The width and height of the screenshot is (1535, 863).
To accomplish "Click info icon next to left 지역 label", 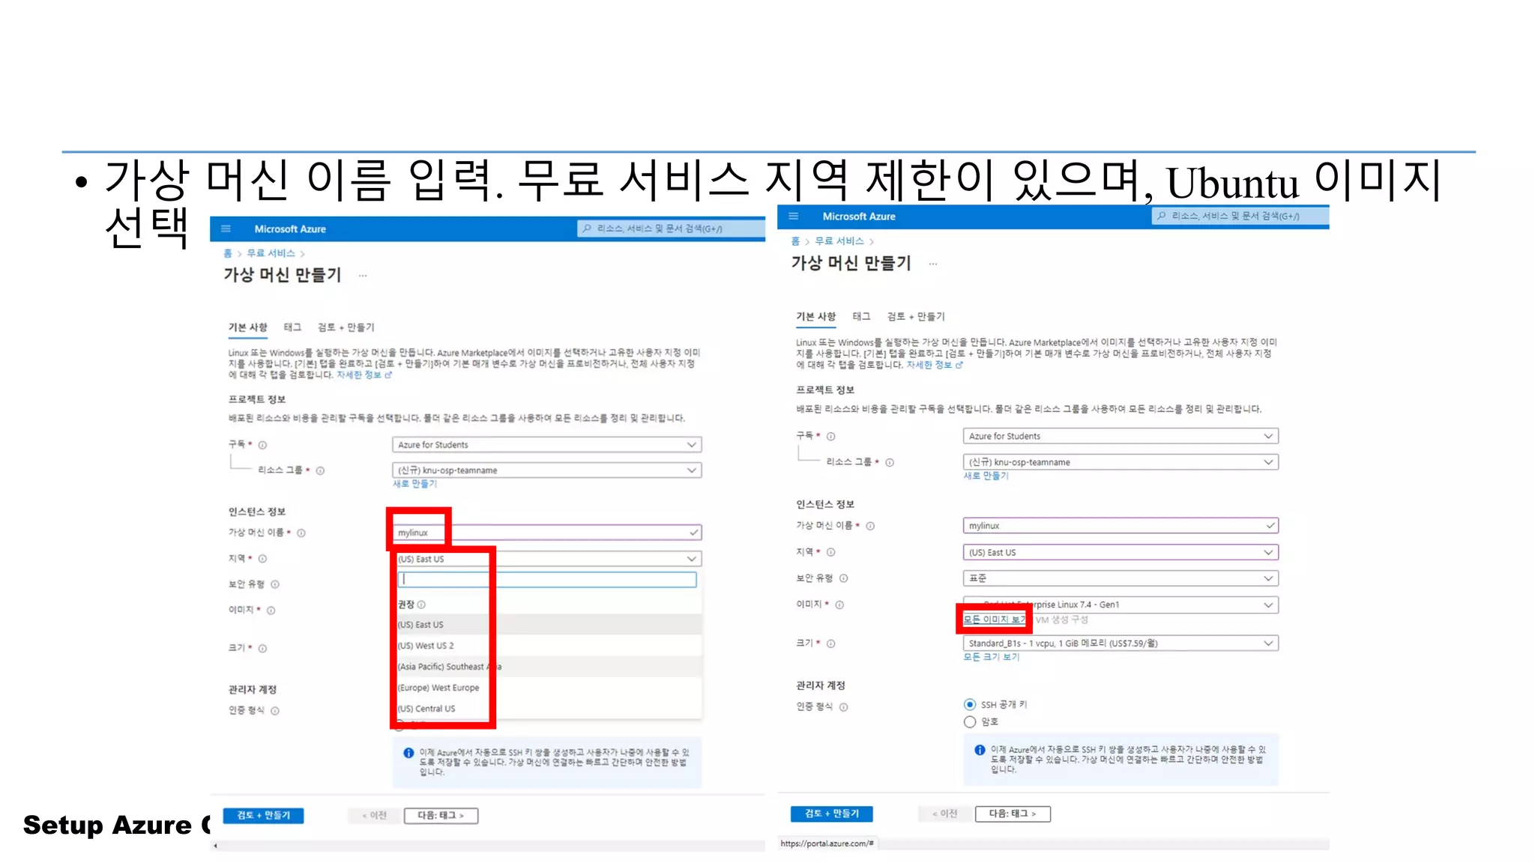I will [x=262, y=559].
